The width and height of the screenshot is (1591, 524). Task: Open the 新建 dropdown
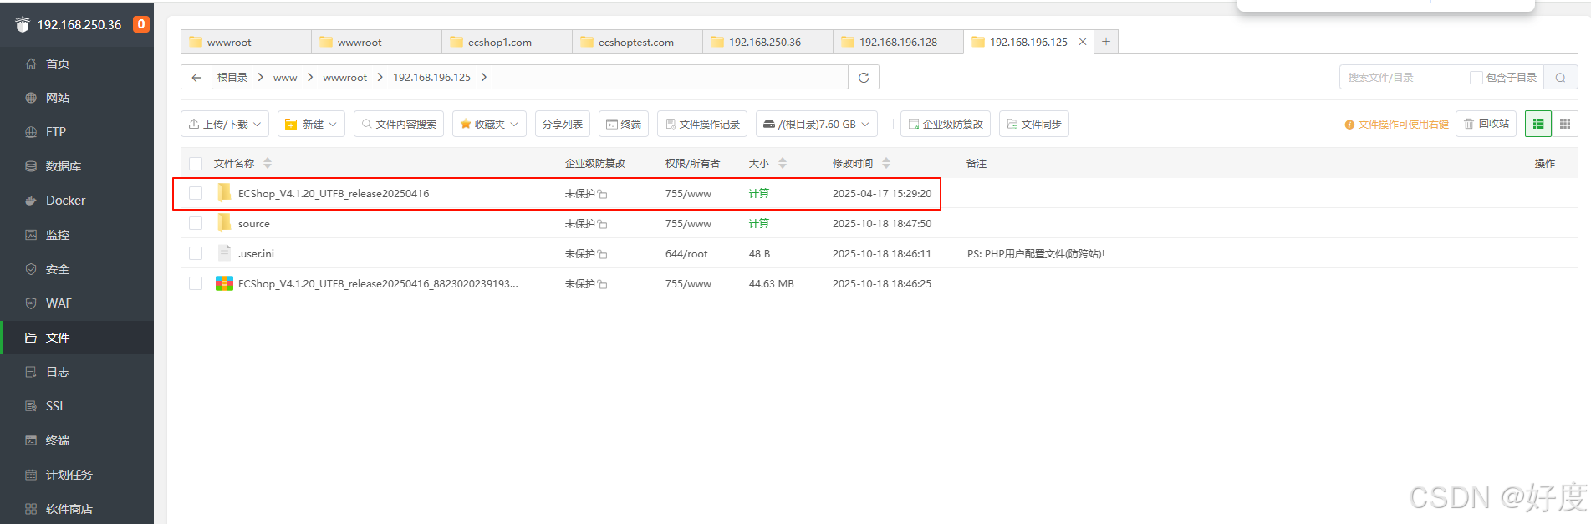311,124
